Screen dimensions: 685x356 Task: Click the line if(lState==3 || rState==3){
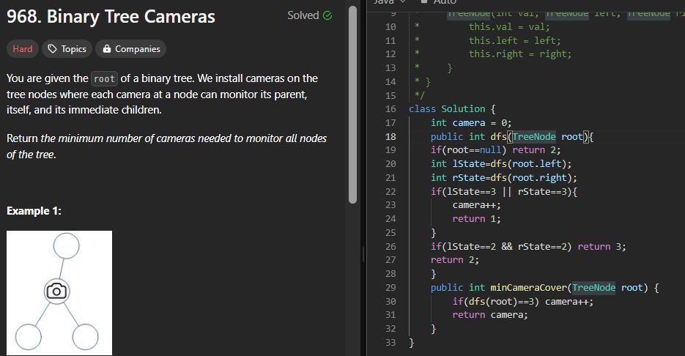coord(504,192)
